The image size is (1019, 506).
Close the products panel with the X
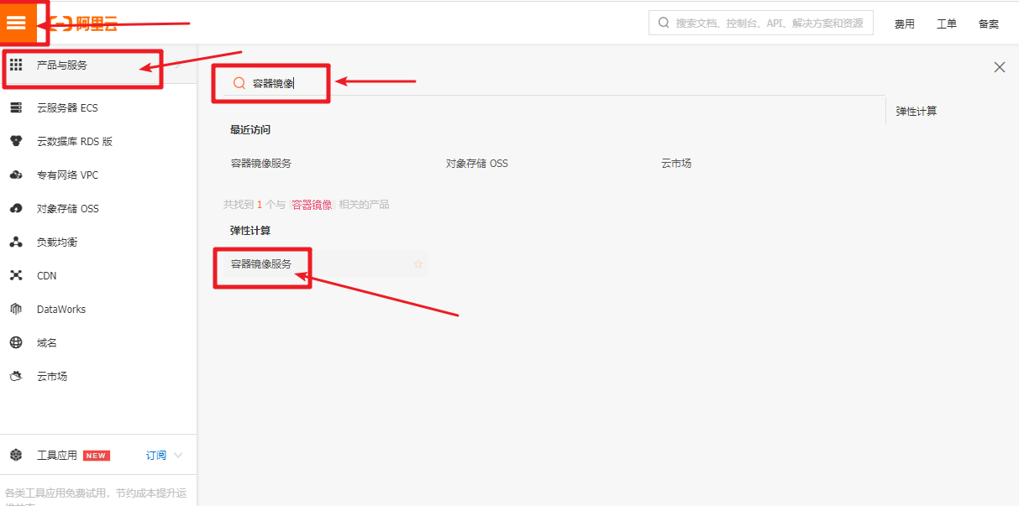pyautogui.click(x=1000, y=67)
